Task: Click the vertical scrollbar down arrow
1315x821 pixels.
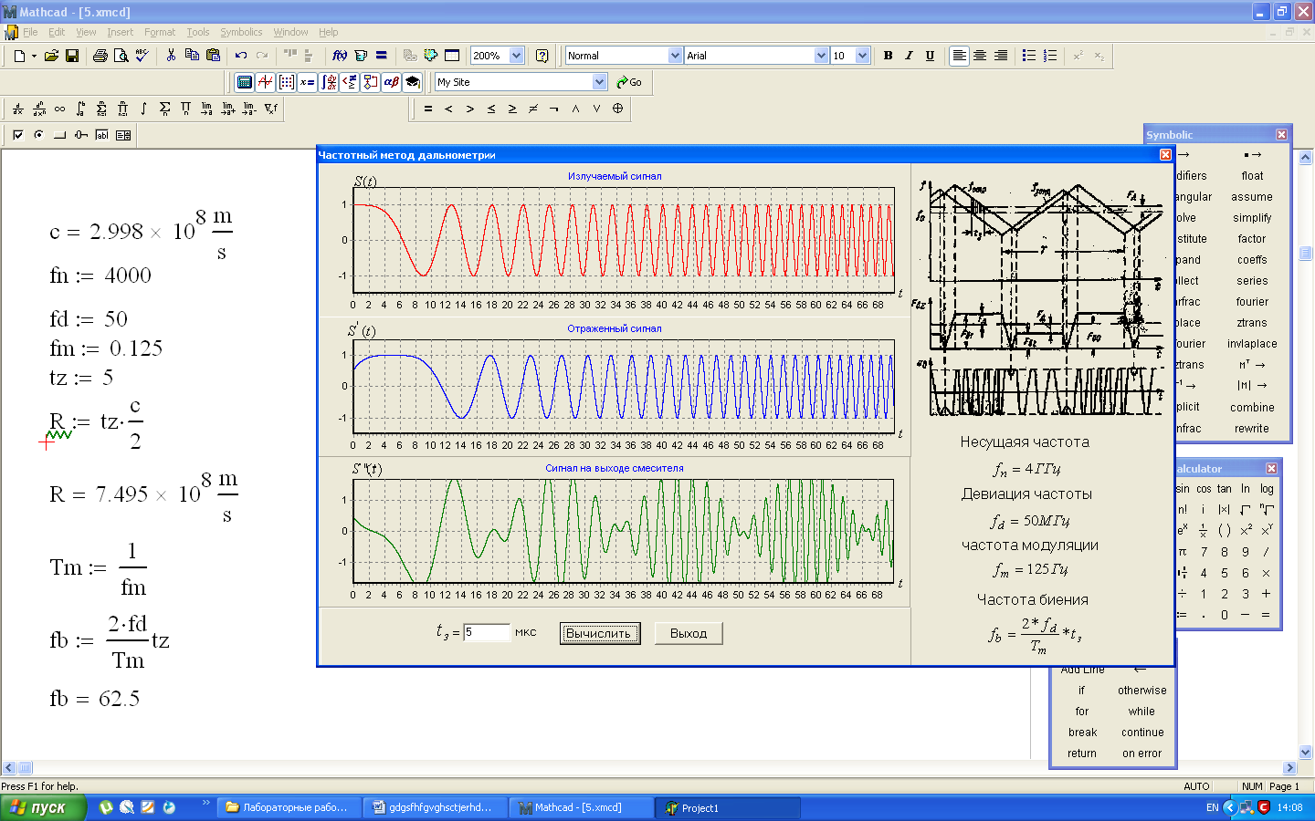Action: click(1306, 753)
